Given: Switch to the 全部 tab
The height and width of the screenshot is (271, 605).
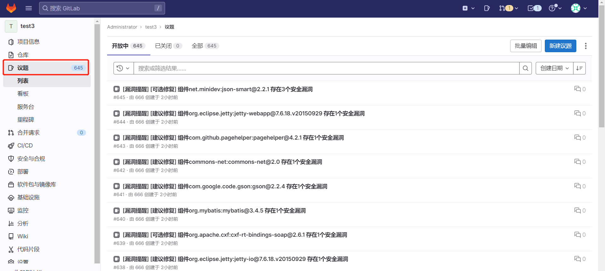Looking at the screenshot, I should coord(205,46).
